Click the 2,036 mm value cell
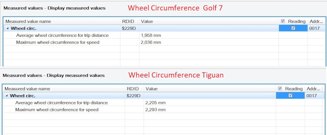The image size is (327, 135). point(209,42)
